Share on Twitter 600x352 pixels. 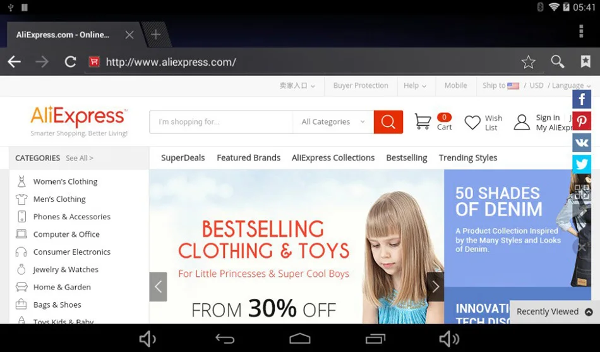coord(582,164)
